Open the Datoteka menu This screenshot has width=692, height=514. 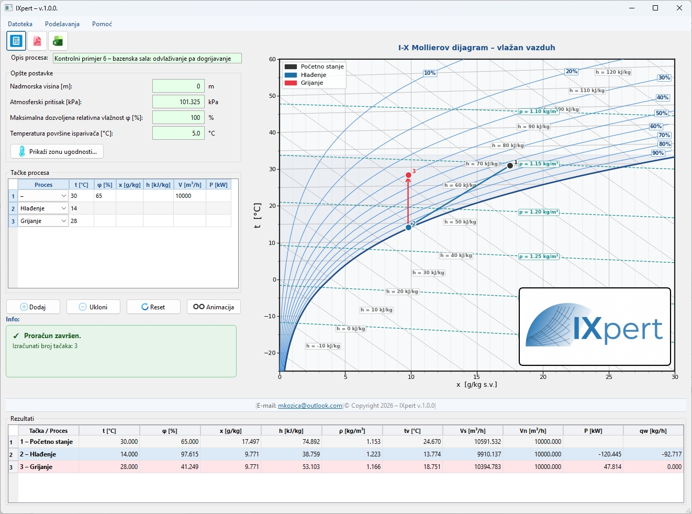[20, 24]
